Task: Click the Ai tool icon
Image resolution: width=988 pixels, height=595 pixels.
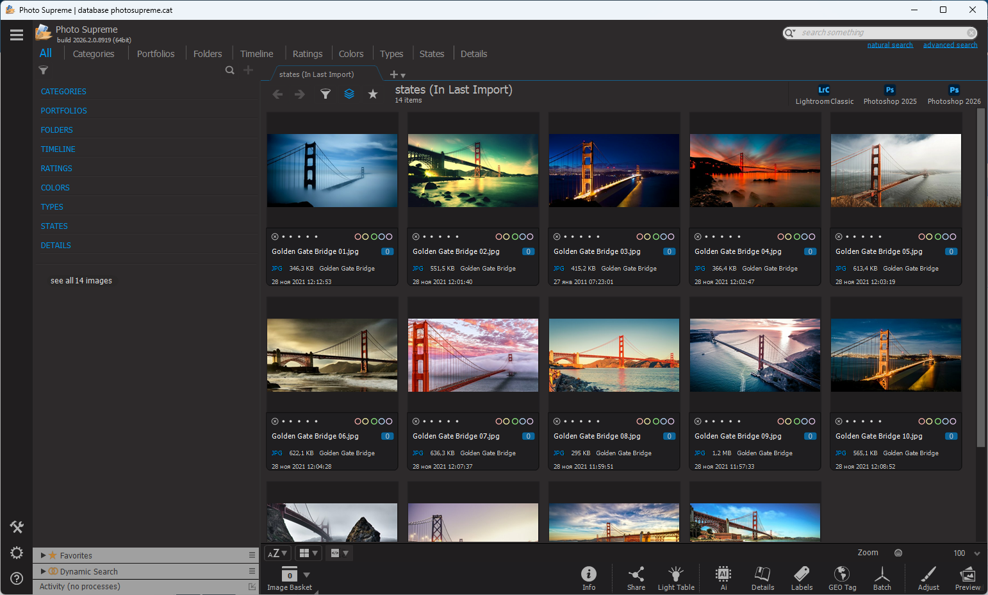Action: pyautogui.click(x=723, y=578)
